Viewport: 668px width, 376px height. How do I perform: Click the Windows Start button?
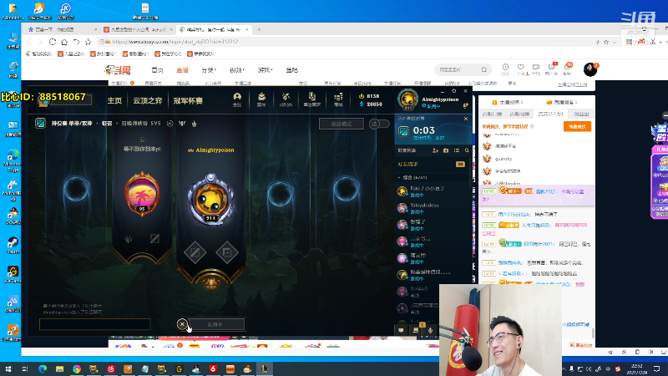tap(8, 368)
